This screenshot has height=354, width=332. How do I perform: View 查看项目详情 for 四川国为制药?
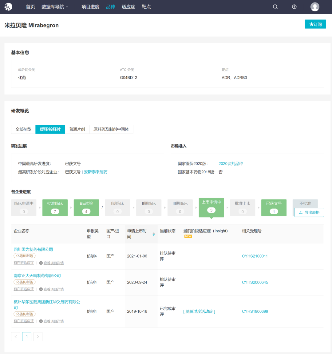point(54,263)
